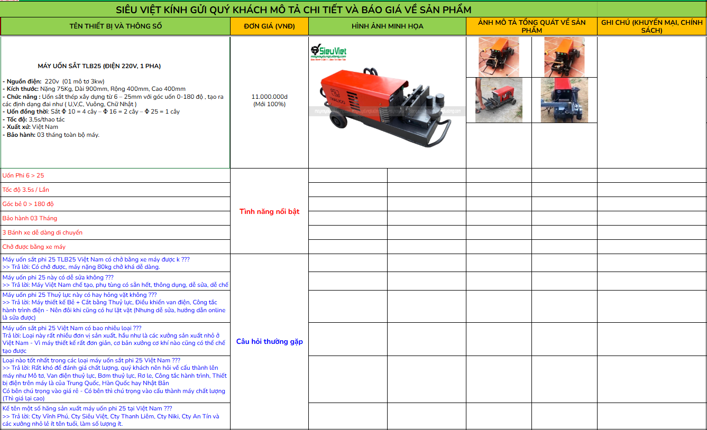This screenshot has height=430, width=707.
Task: Open the front-view photo of the red machine
Action: point(564,100)
